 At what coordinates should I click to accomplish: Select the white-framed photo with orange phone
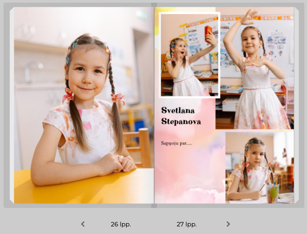189,55
